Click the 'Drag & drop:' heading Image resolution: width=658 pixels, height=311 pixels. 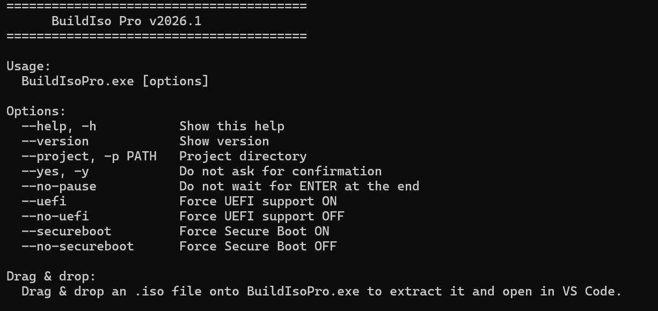[x=51, y=277]
